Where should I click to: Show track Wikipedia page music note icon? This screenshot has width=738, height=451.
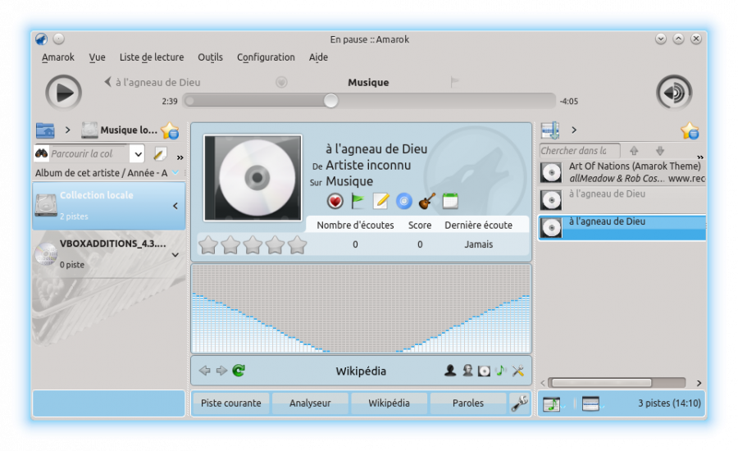(501, 371)
